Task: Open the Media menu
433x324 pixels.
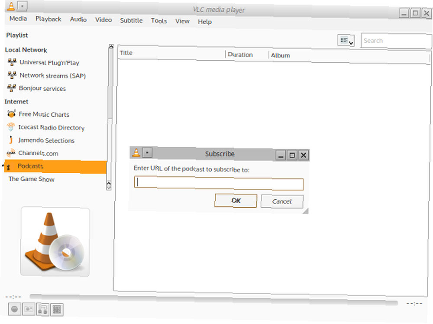Action: click(x=18, y=19)
